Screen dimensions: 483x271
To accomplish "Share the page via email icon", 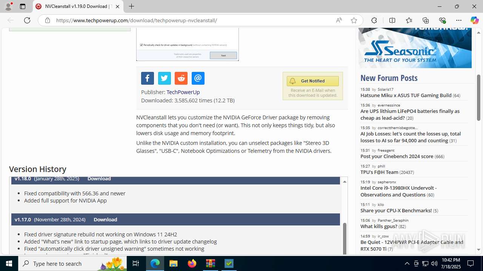I will [x=198, y=78].
